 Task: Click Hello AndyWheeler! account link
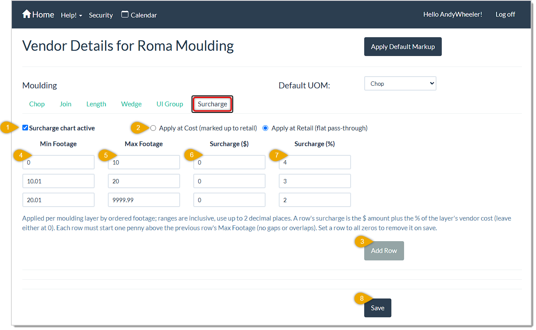[453, 14]
